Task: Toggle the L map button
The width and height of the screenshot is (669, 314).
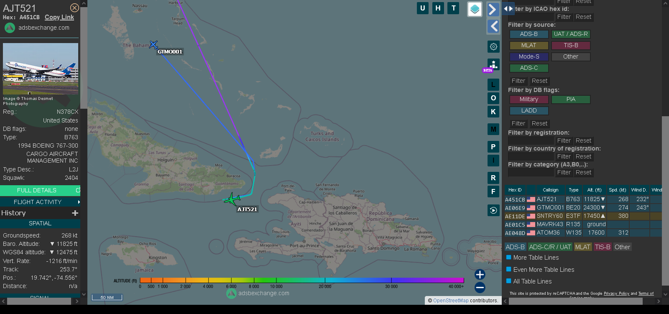Action: coord(493,84)
